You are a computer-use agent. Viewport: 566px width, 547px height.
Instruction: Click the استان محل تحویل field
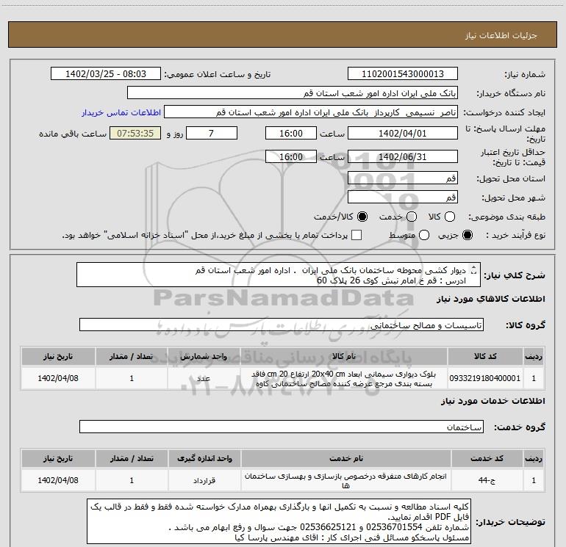tap(403, 178)
